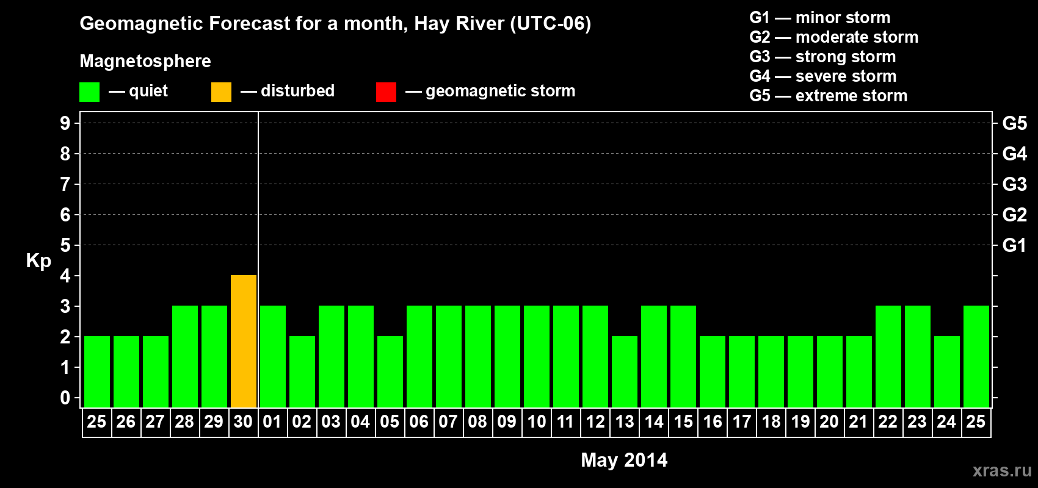Click the Magnetosphere heading
Viewport: 1038px width, 488px height.
(145, 61)
